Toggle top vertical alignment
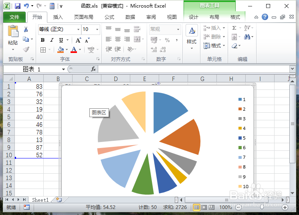 pyautogui.click(x=109, y=29)
